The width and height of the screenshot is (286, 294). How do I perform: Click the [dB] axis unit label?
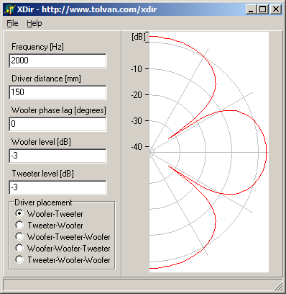(139, 37)
